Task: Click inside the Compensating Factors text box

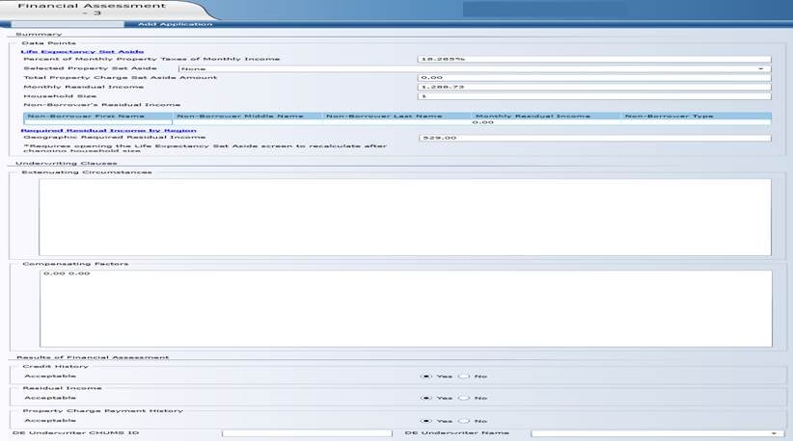Action: point(404,308)
